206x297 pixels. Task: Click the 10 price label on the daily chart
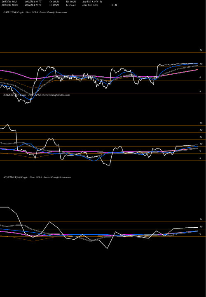coord(201,64)
